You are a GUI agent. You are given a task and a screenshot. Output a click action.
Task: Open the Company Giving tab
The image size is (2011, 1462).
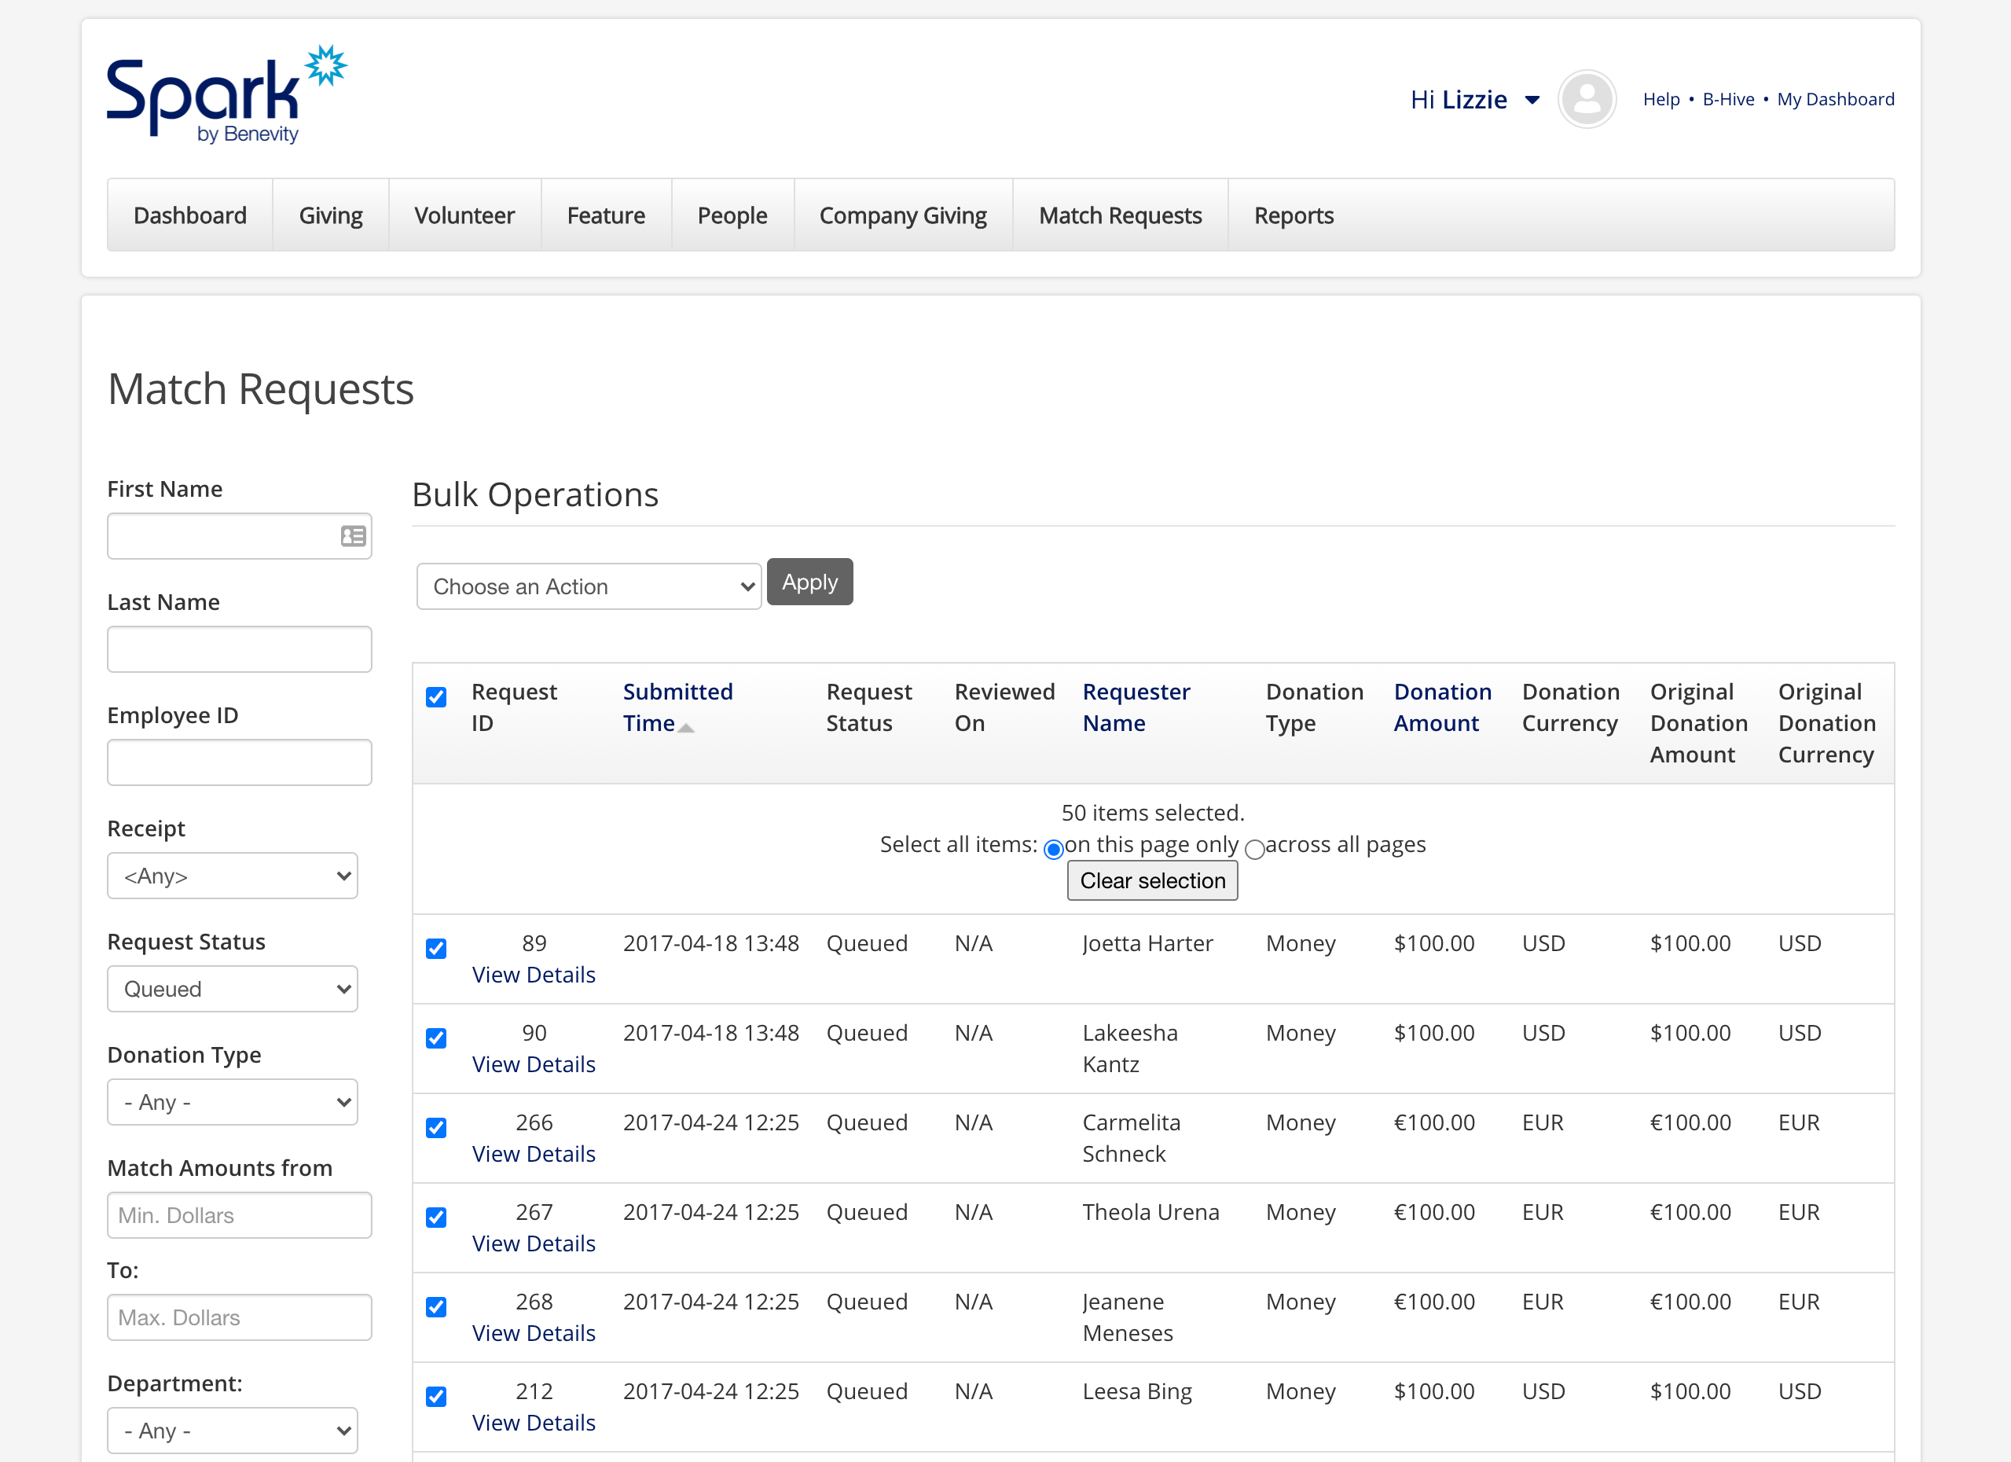pyautogui.click(x=903, y=215)
